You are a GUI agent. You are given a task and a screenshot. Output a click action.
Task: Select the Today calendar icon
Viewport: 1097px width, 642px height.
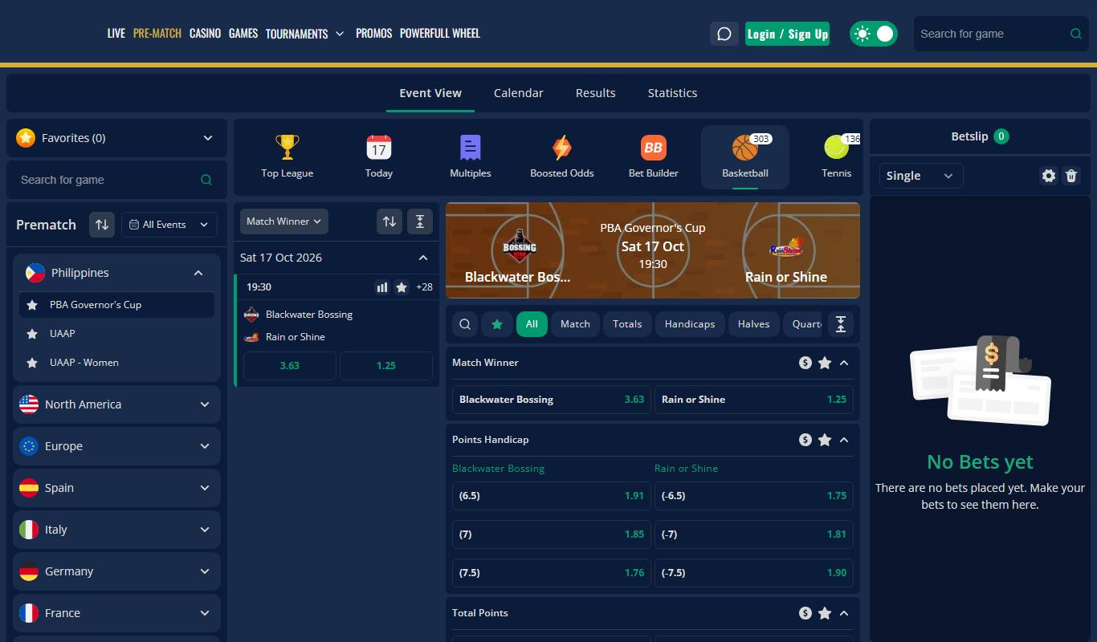(x=379, y=148)
